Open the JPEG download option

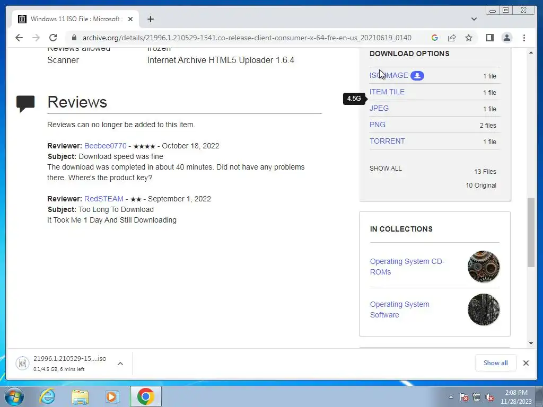coord(379,108)
